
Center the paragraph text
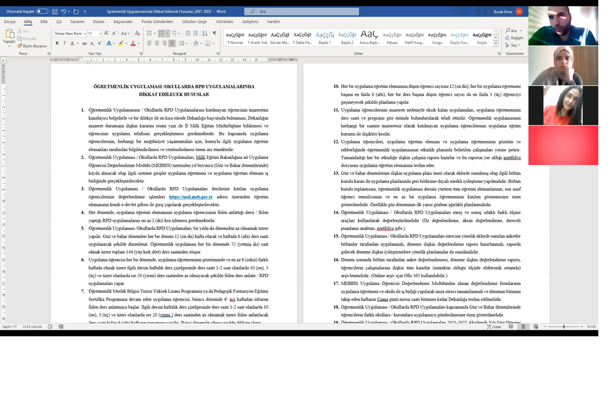tap(157, 43)
